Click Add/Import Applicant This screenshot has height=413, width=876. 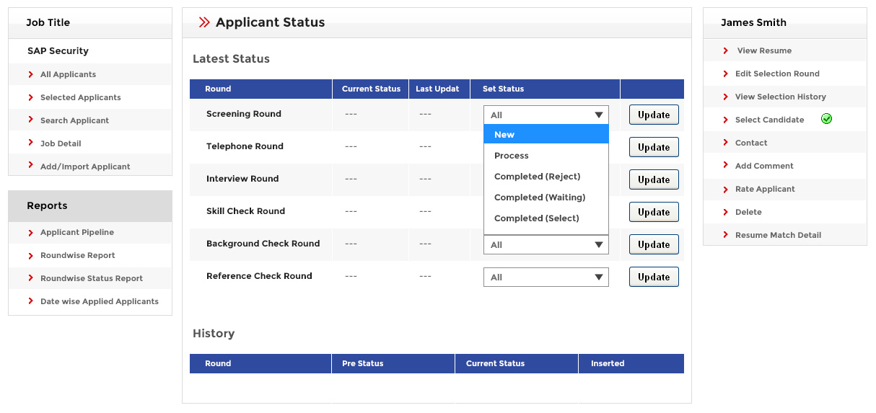(x=85, y=166)
